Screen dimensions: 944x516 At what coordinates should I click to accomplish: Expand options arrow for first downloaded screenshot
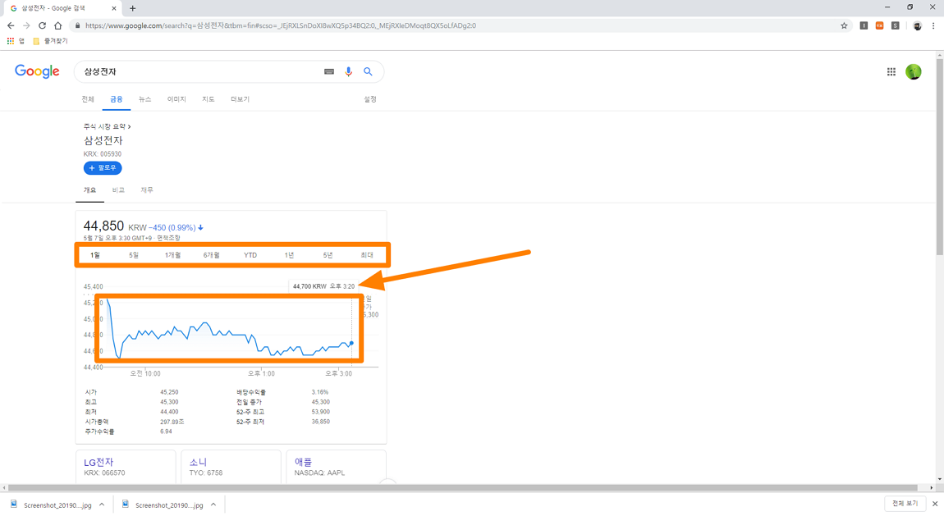click(102, 505)
